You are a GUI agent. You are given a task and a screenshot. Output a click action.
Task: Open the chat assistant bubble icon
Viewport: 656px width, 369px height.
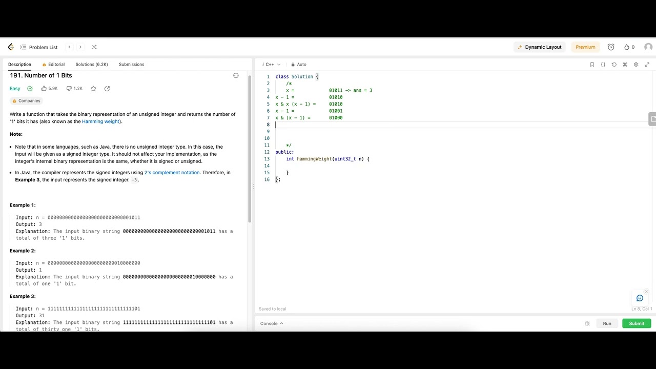(x=640, y=298)
